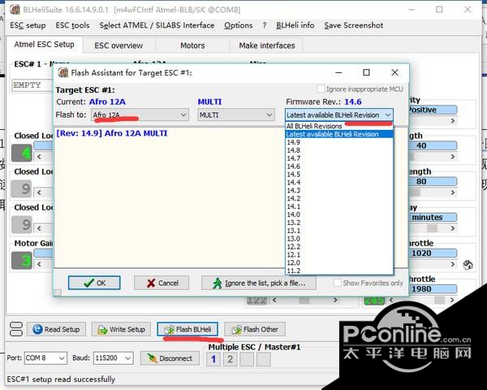Select revision 13.1 in the list
The image size is (487, 390).
(339, 231)
